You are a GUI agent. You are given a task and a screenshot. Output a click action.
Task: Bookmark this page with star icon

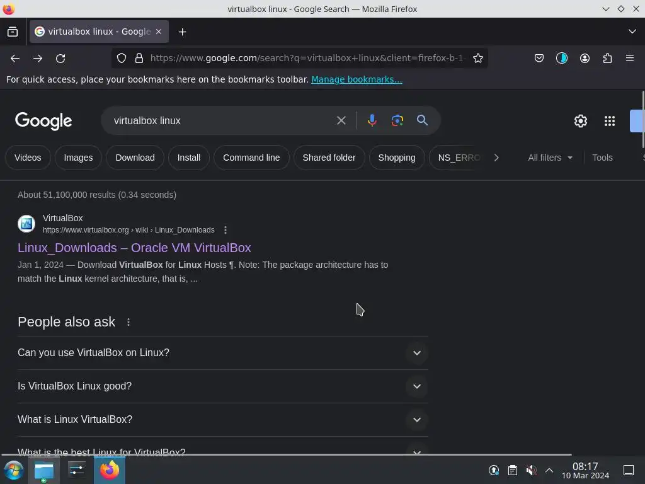point(477,58)
